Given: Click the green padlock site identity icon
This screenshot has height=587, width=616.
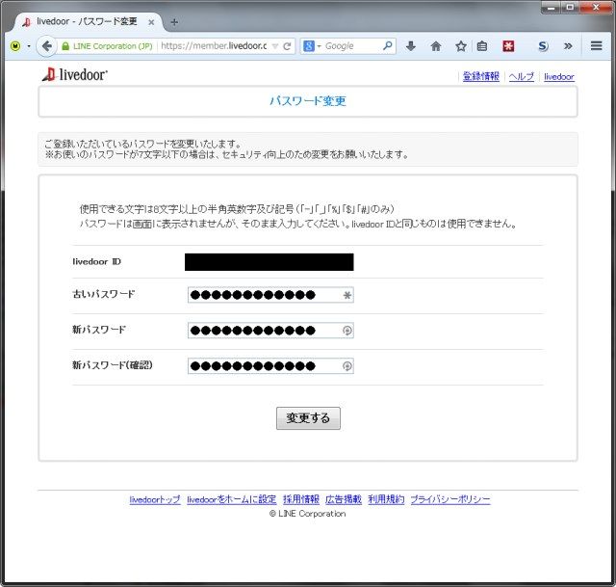Looking at the screenshot, I should pos(65,46).
